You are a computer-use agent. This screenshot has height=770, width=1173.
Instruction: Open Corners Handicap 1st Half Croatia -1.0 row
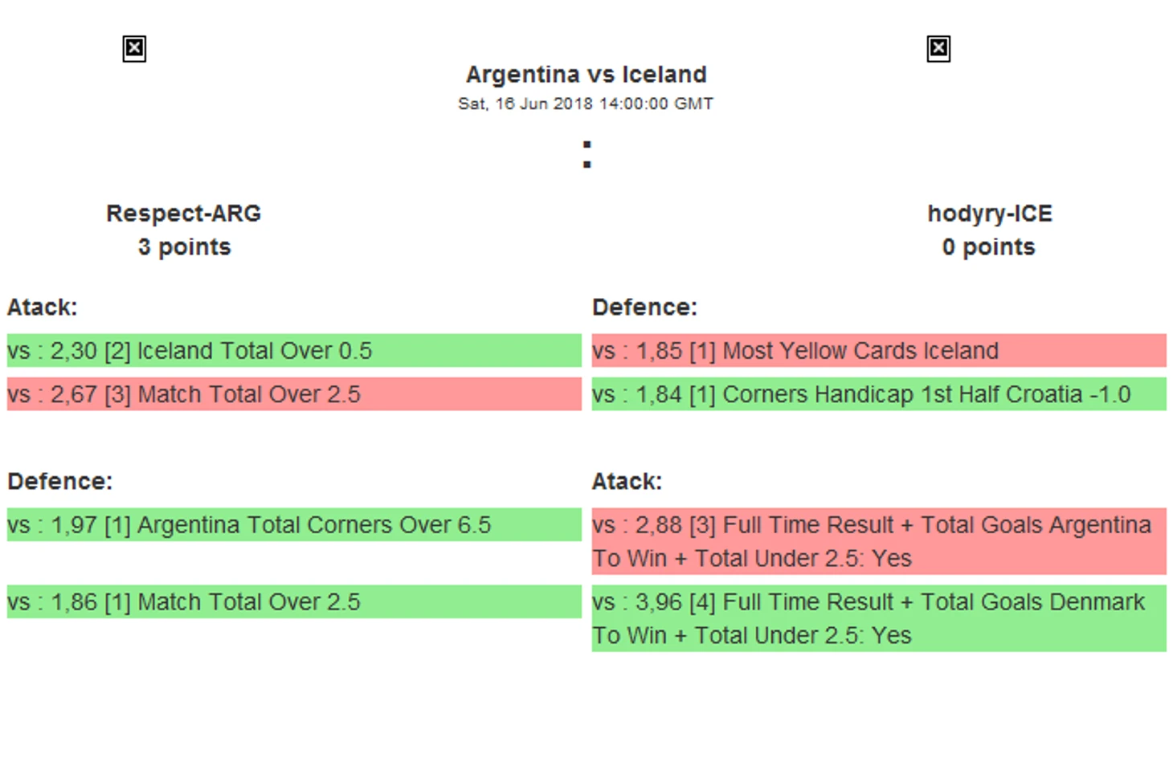(878, 394)
